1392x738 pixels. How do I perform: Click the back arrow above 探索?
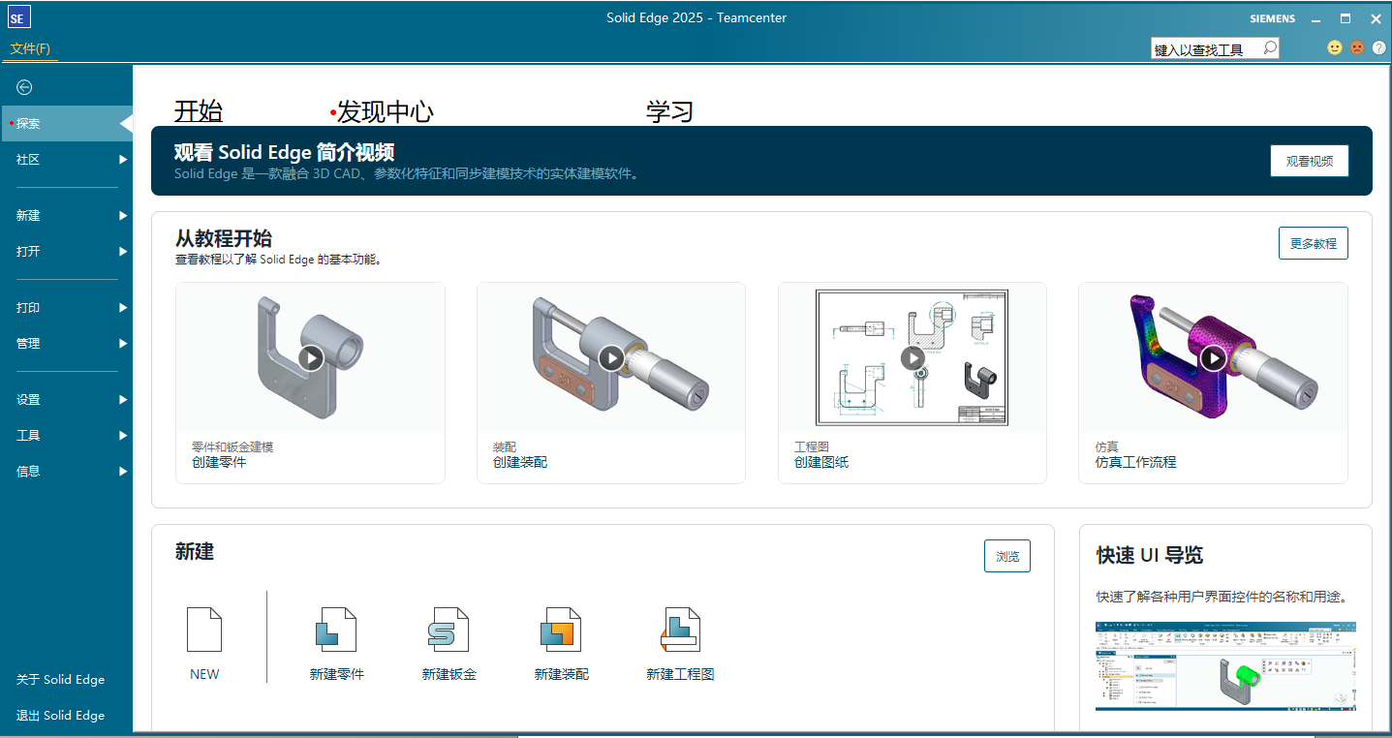23,87
